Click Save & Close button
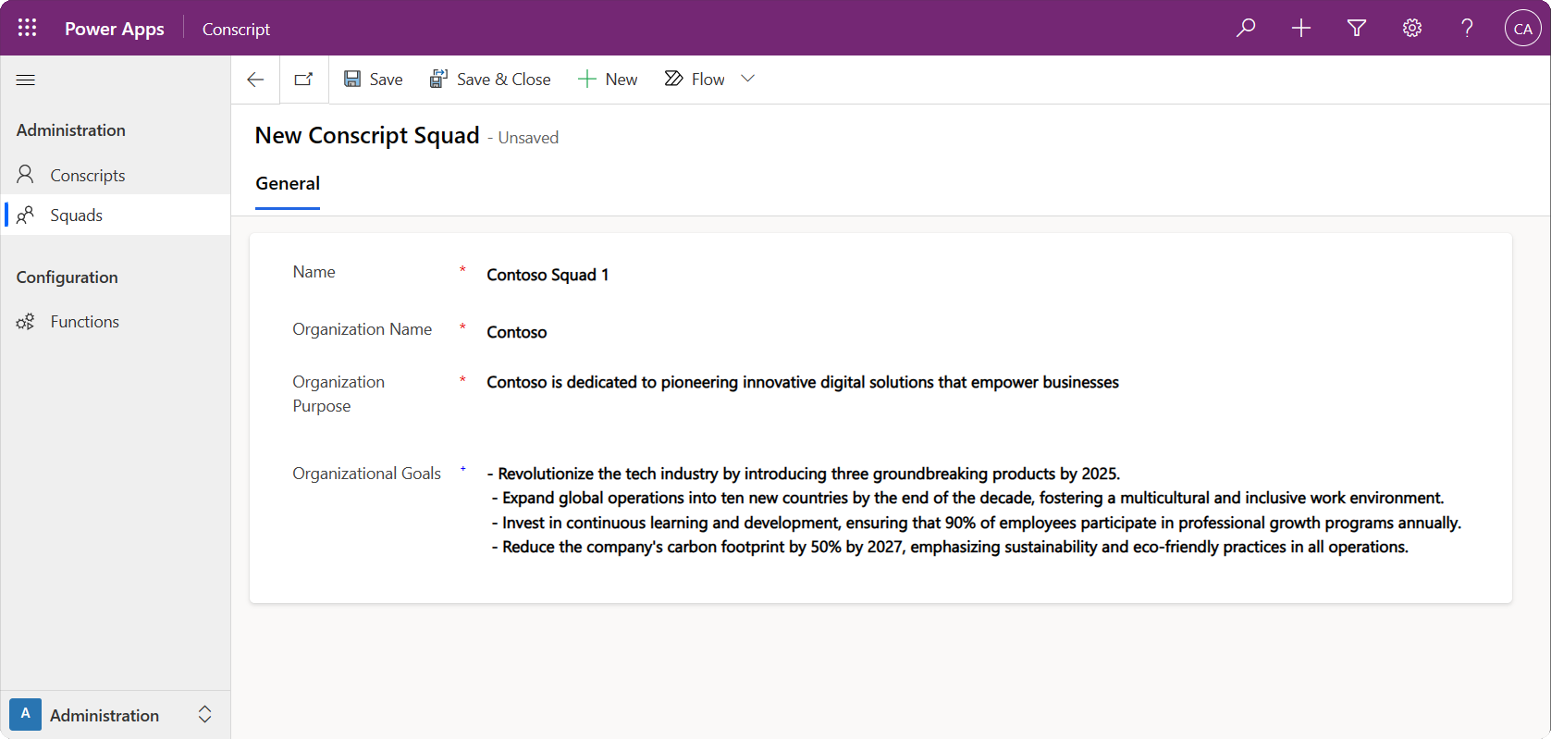This screenshot has width=1551, height=739. click(x=490, y=80)
